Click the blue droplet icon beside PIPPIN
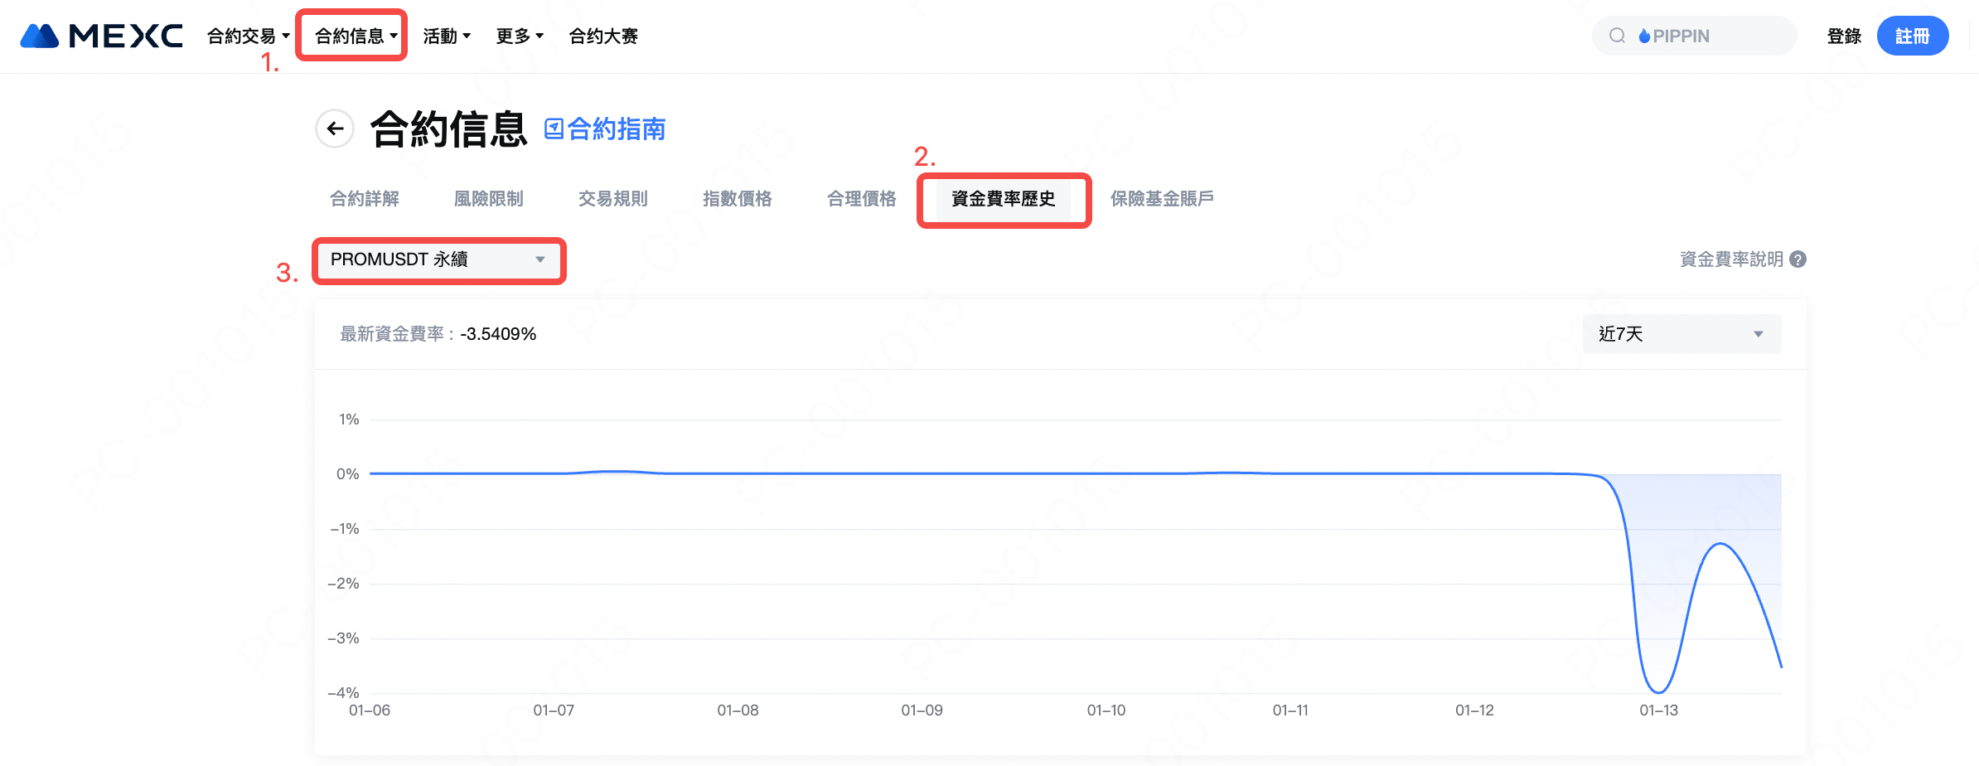 pos(1644,36)
